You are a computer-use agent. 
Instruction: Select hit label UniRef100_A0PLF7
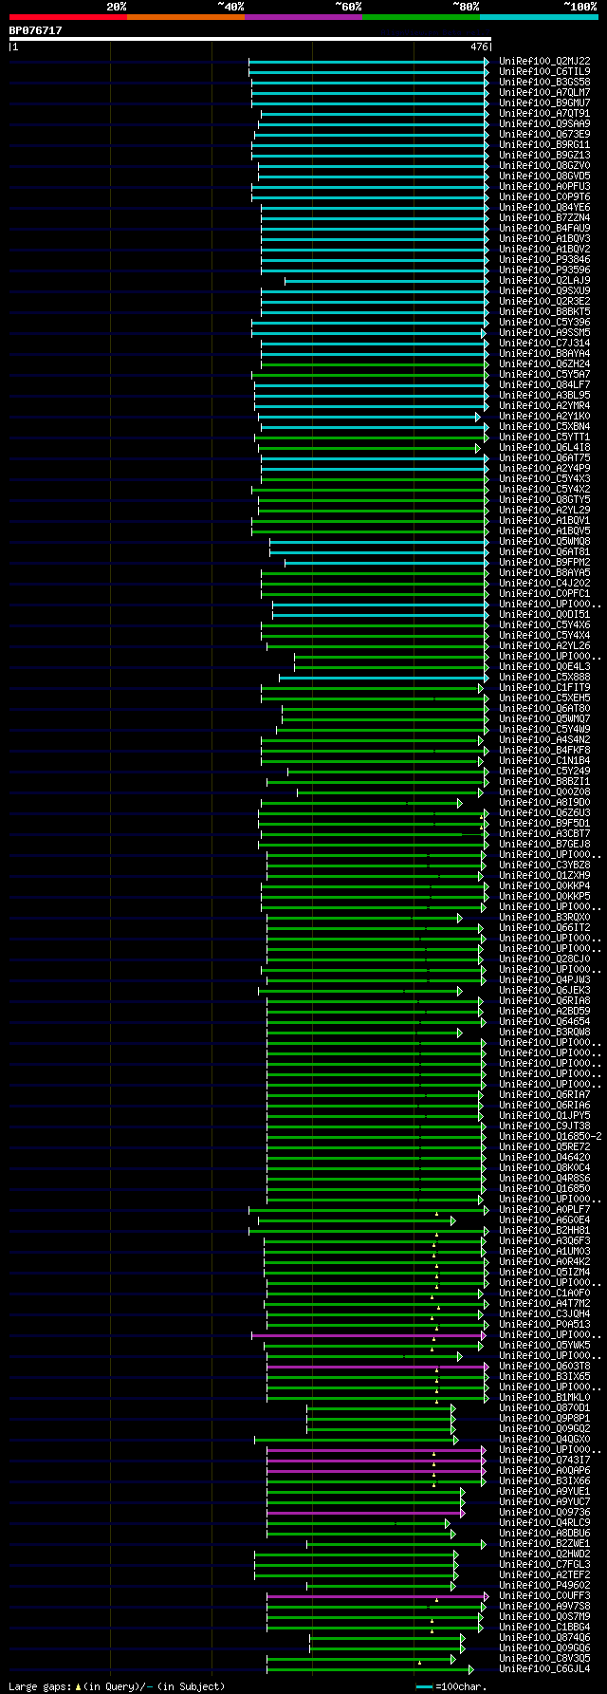[x=544, y=1209]
